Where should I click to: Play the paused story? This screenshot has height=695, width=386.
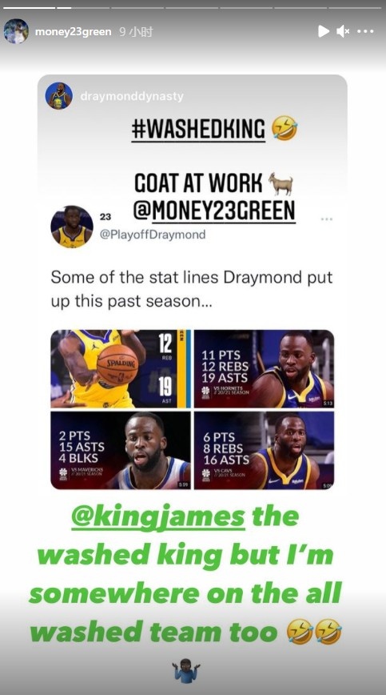(x=323, y=31)
